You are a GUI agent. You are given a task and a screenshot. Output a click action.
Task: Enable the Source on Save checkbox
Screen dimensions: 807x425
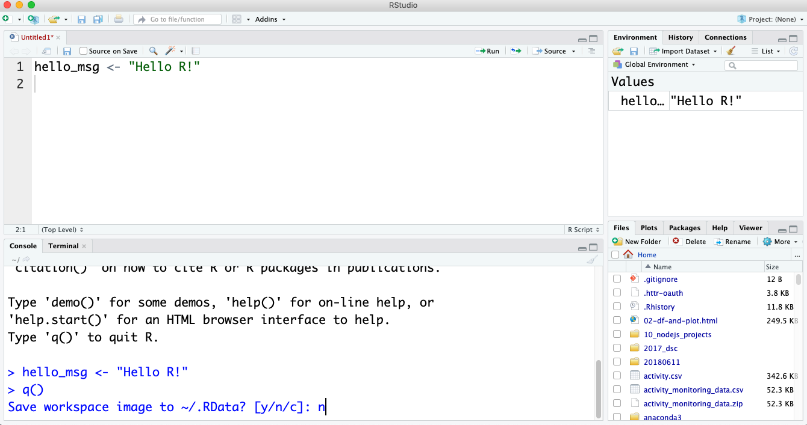(84, 51)
